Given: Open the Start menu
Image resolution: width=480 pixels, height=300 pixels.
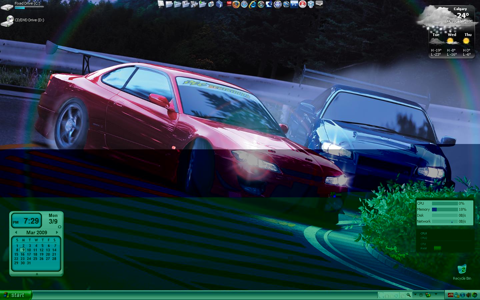Looking at the screenshot, I should 15,295.
